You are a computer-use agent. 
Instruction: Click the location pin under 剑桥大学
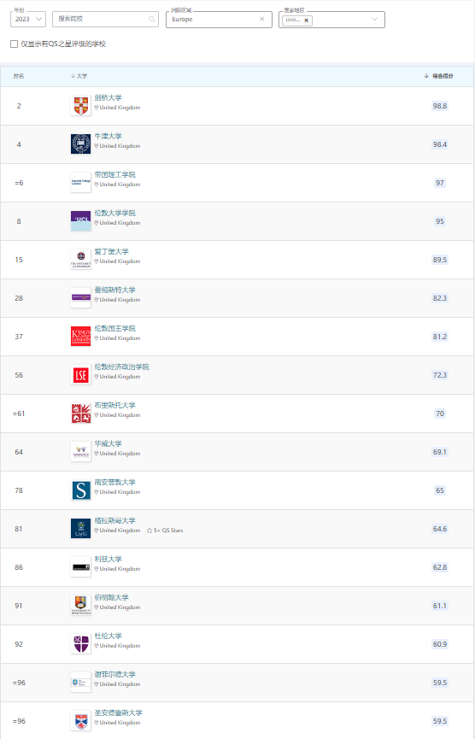point(97,108)
